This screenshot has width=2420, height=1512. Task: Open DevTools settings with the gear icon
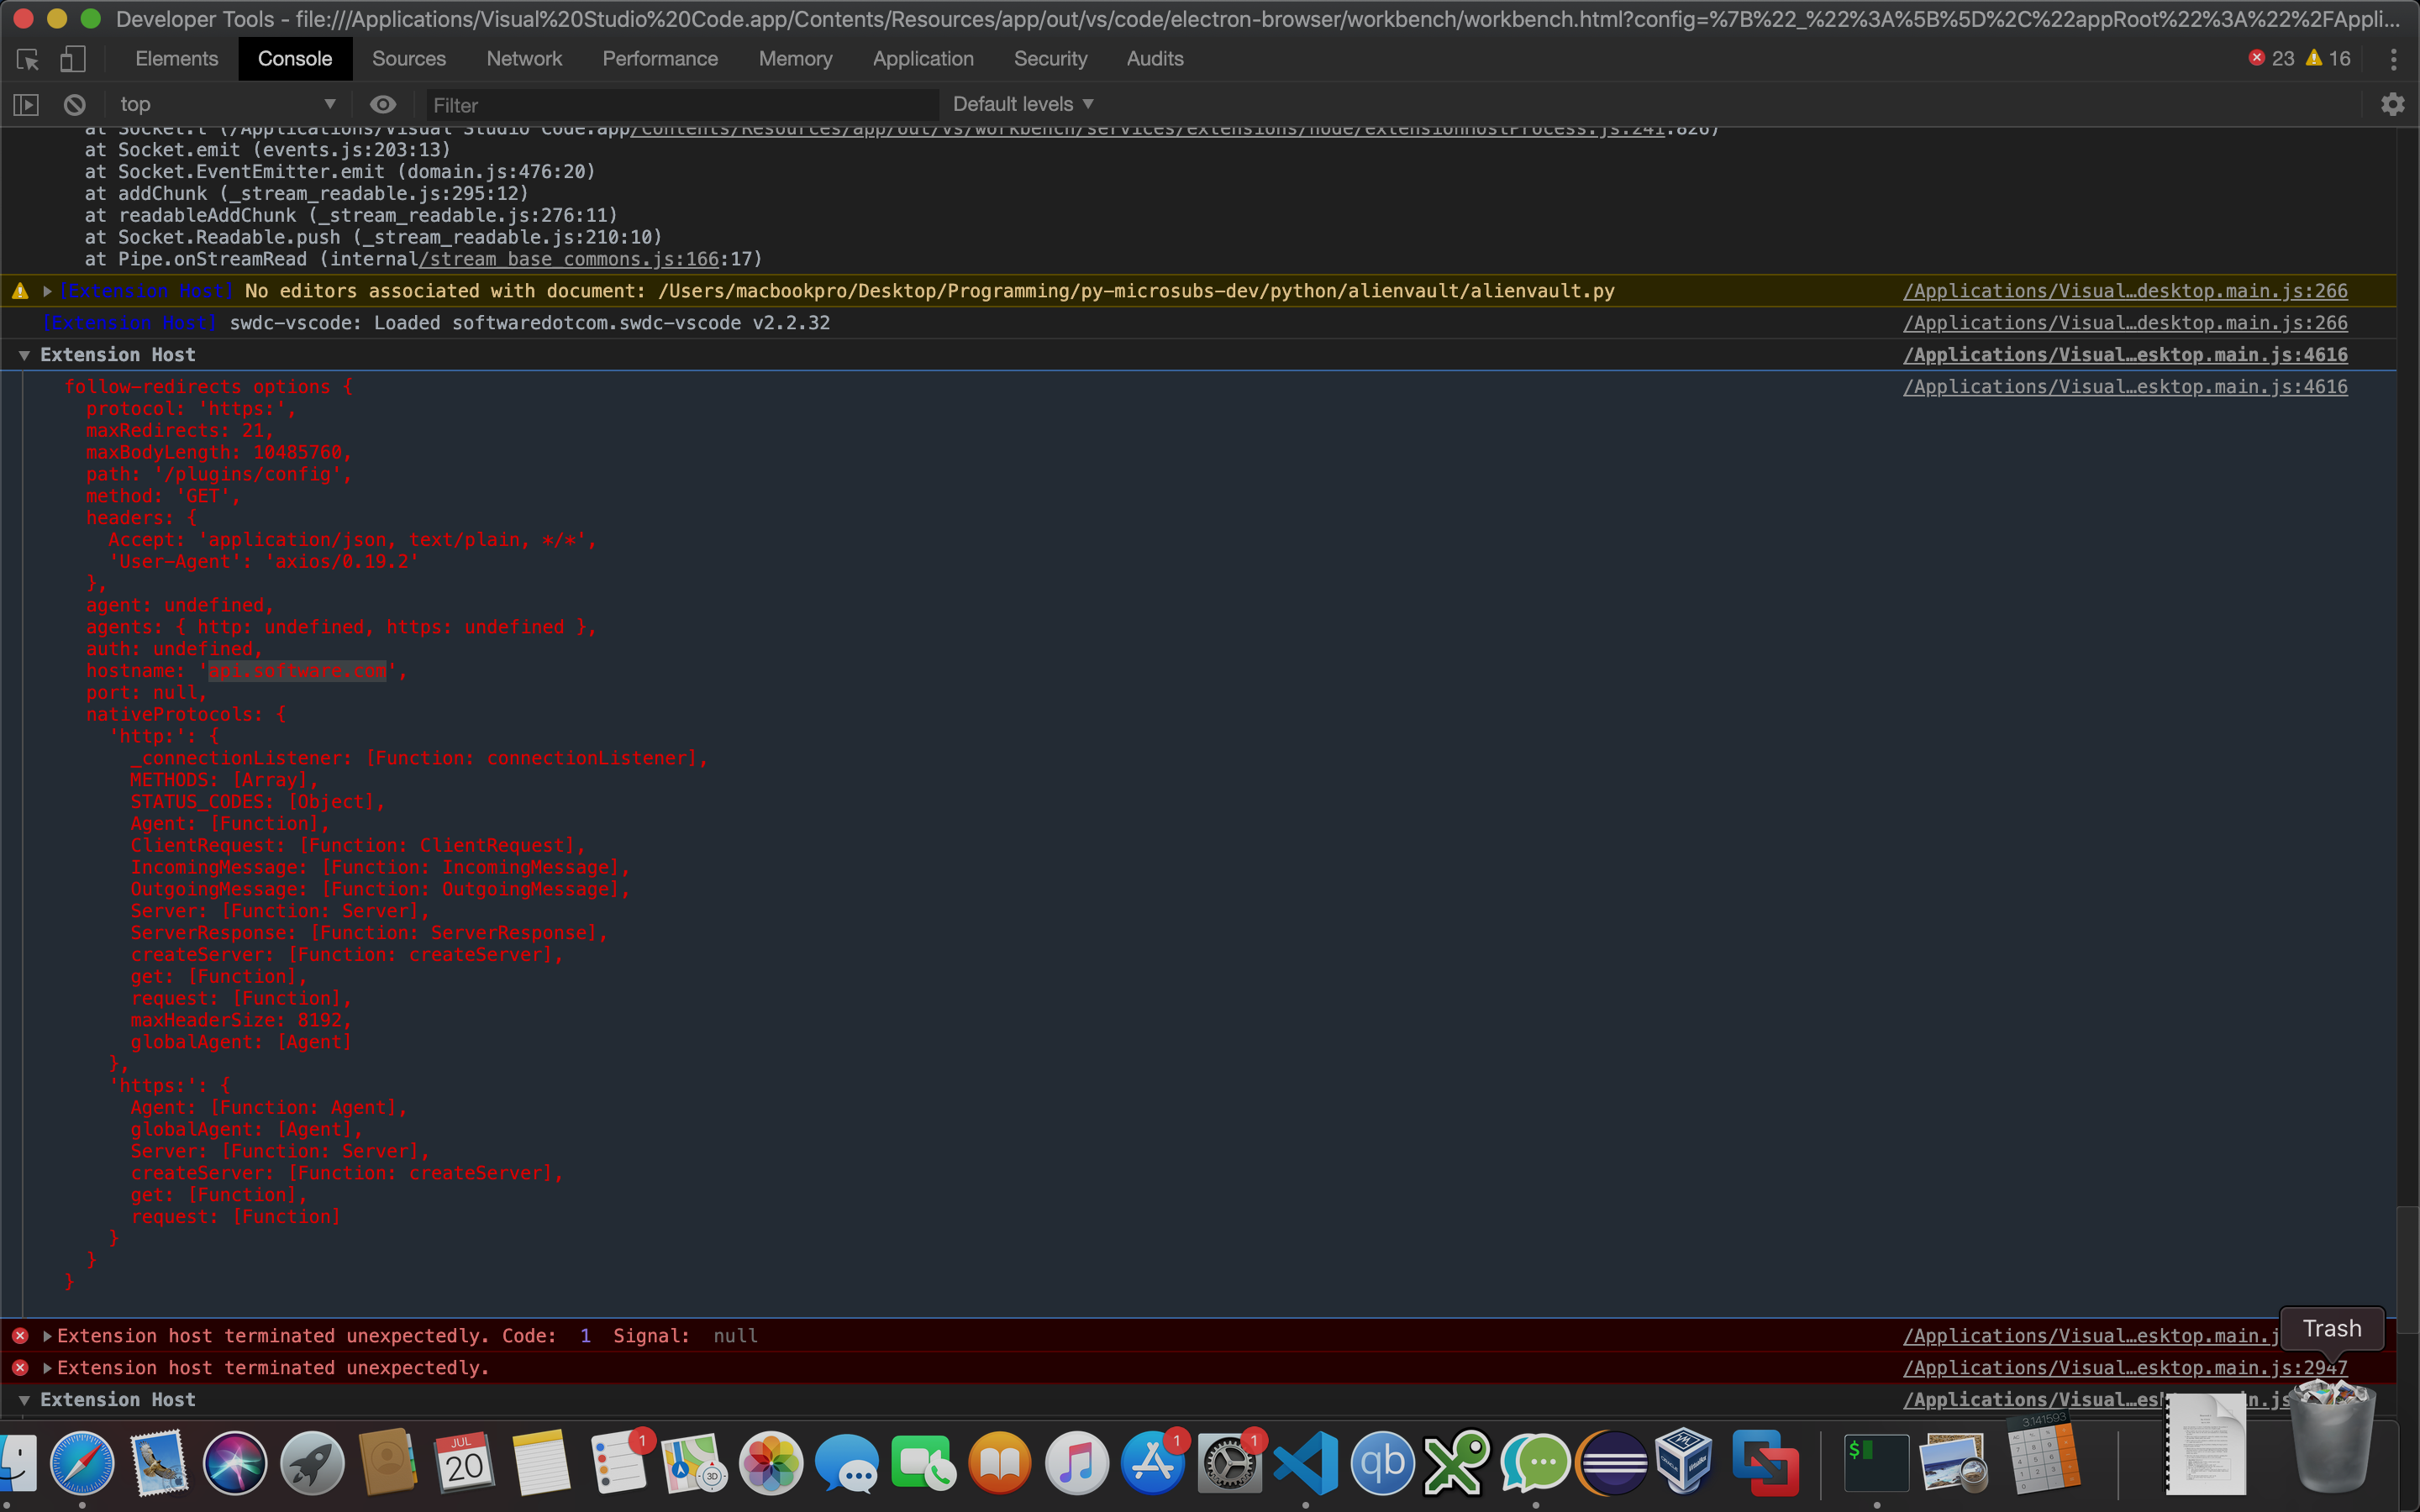pyautogui.click(x=2392, y=104)
